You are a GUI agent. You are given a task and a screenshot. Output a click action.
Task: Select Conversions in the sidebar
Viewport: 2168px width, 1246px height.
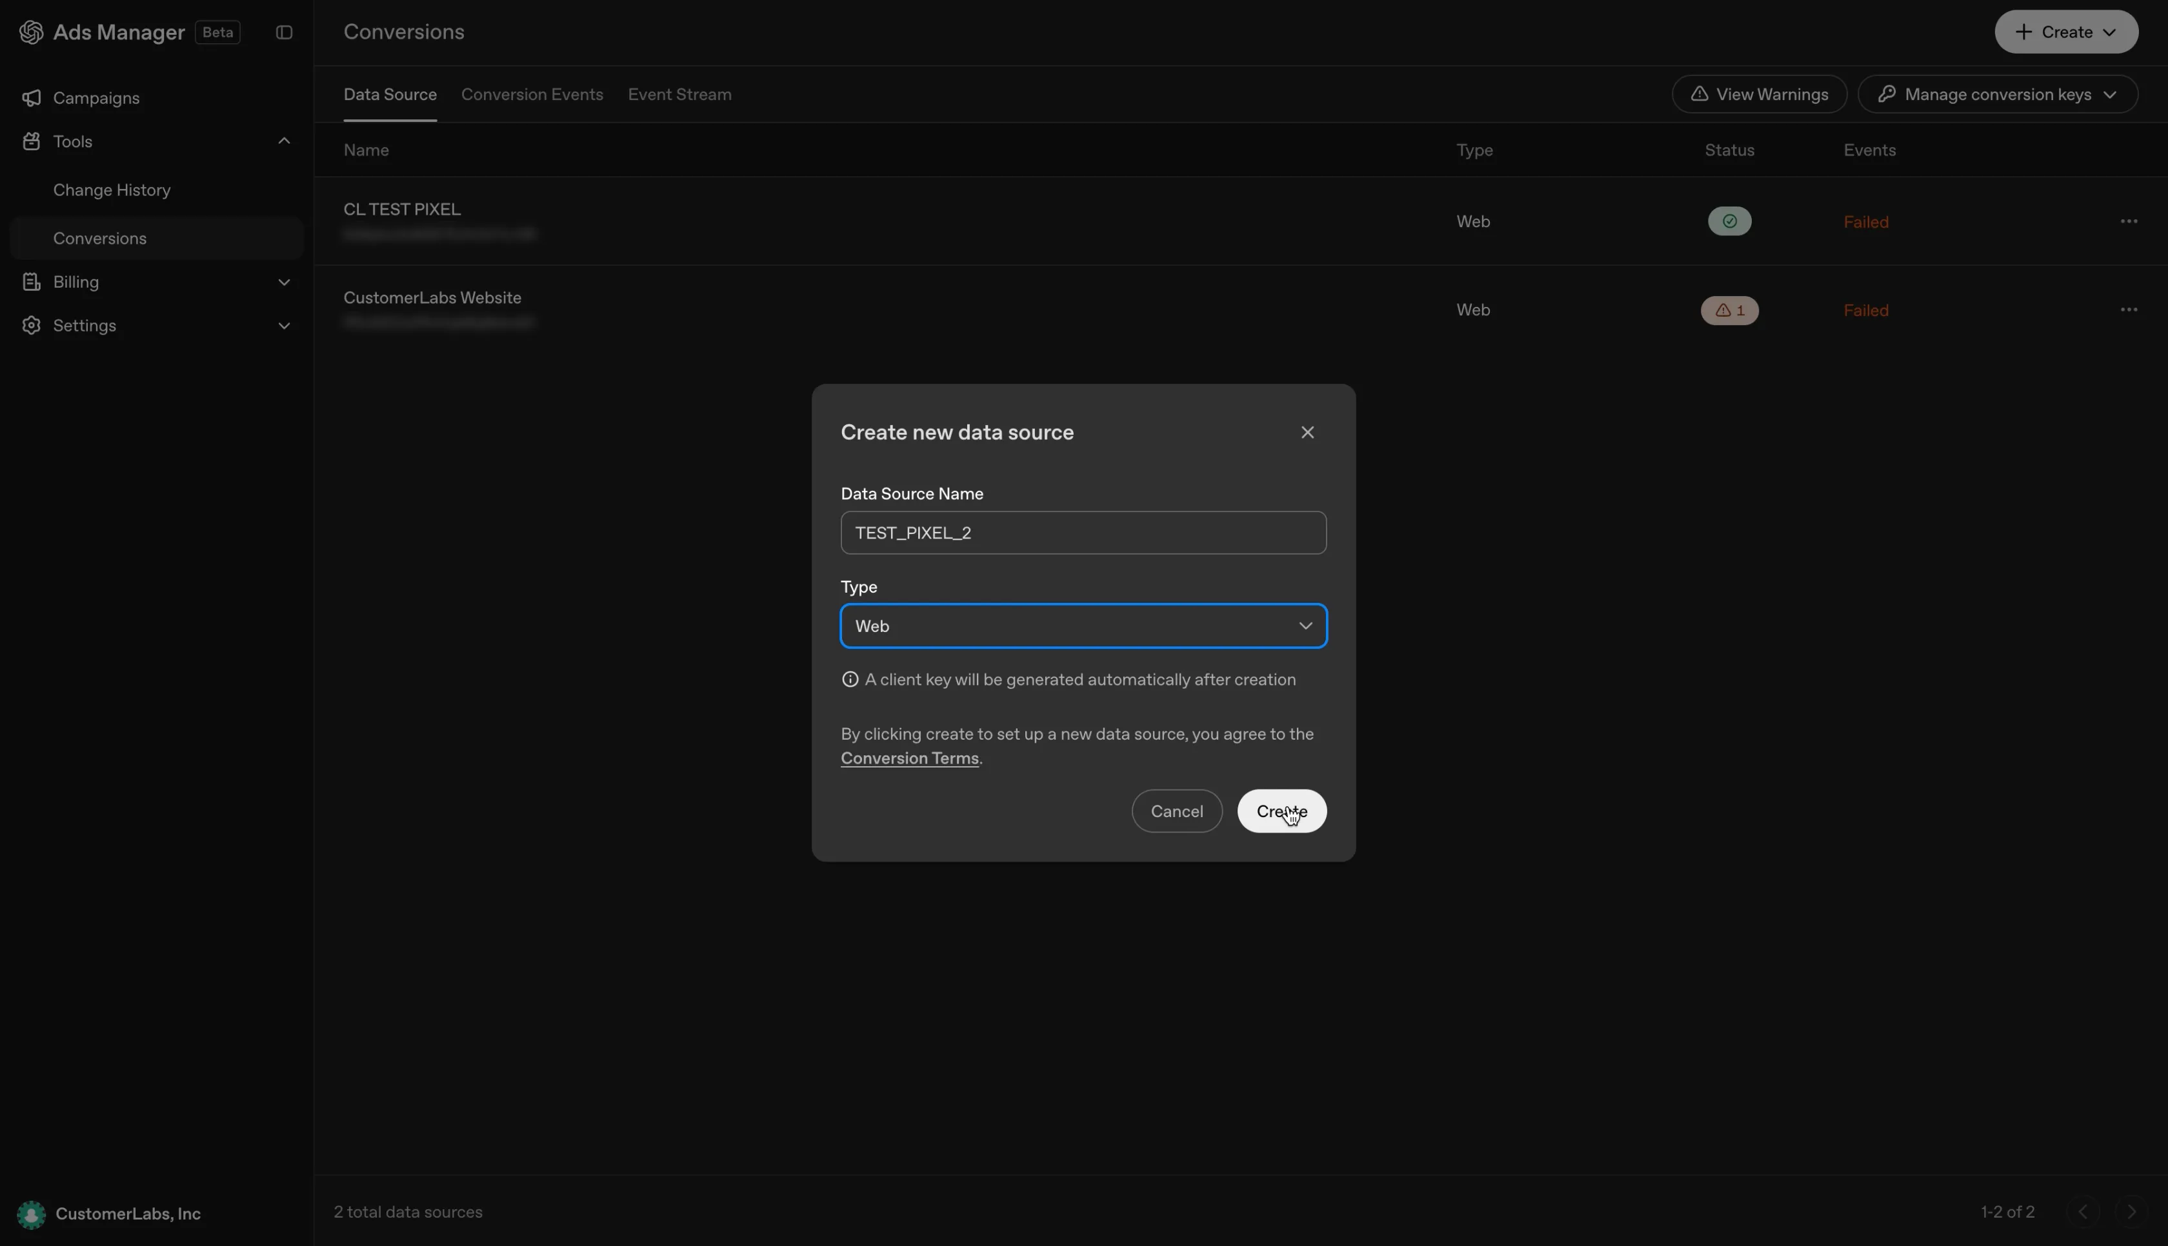156,239
